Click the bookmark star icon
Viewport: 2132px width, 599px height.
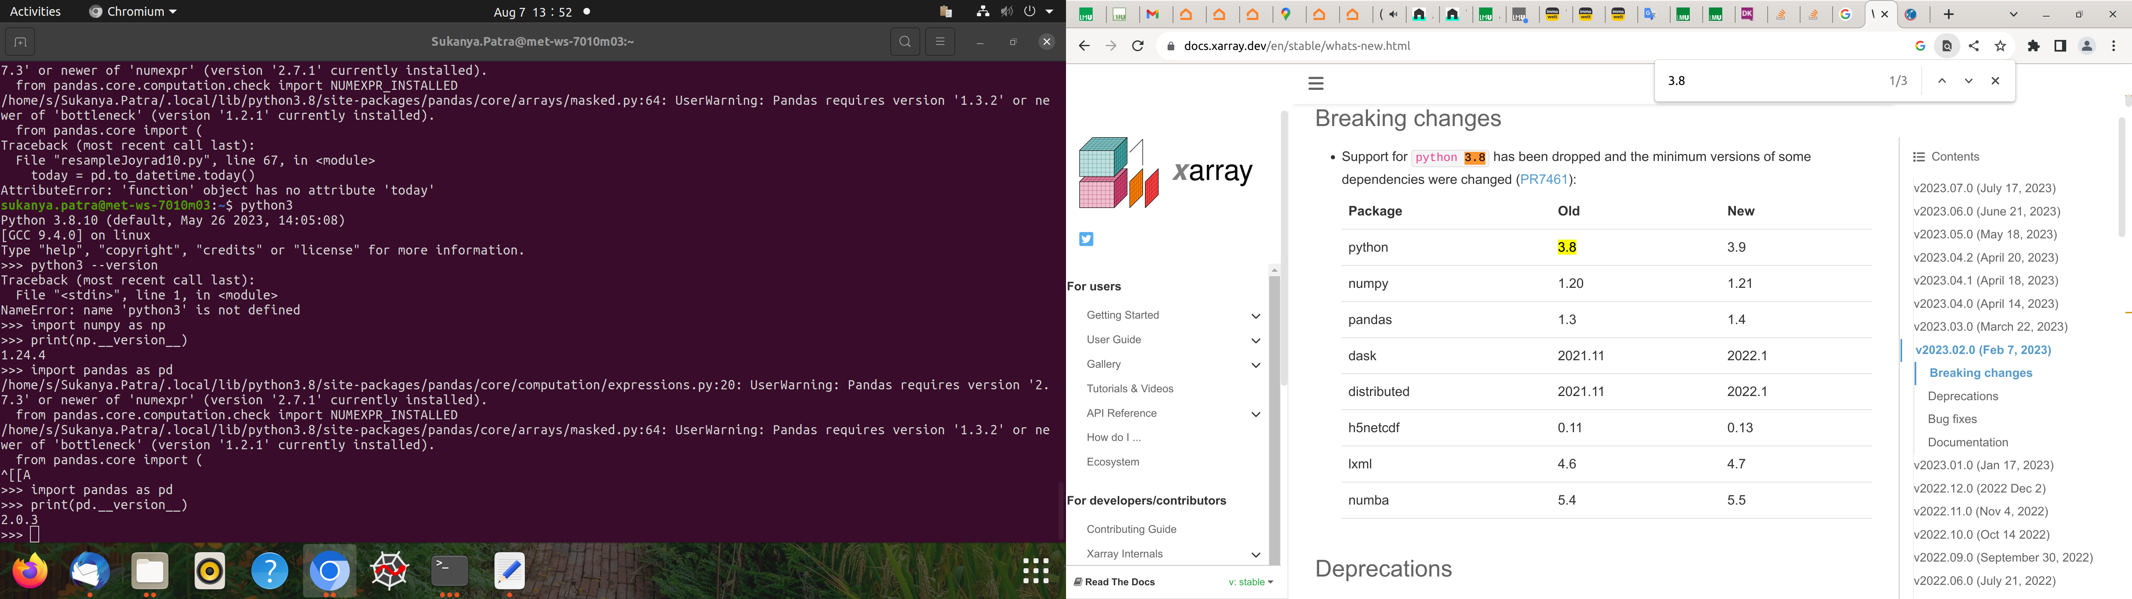point(2000,46)
